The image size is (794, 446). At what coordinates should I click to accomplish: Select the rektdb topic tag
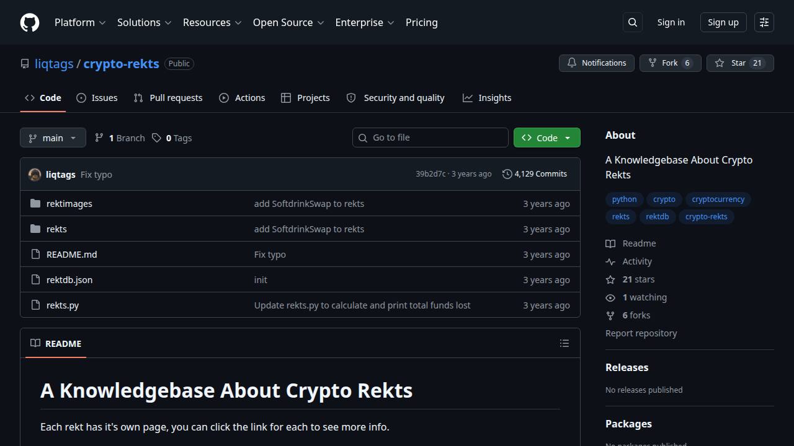(x=657, y=217)
